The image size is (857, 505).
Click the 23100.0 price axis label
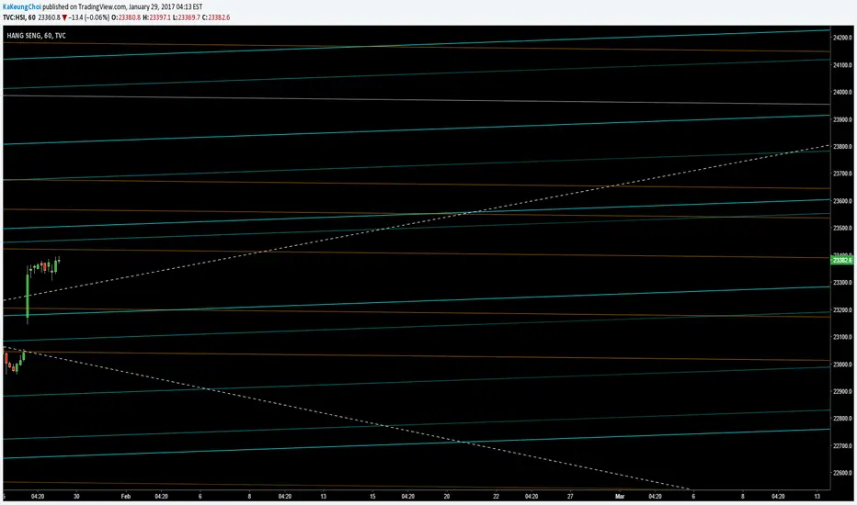coord(842,337)
